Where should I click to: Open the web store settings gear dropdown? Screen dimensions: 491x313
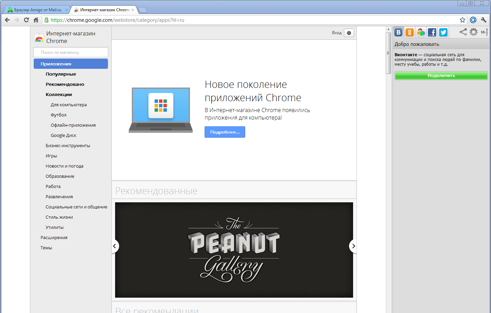(349, 33)
